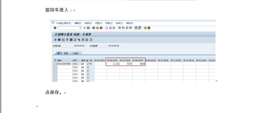Open the 计划独立需求(P) menu
The height and width of the screenshot is (113, 254).
pyautogui.click(x=64, y=23)
